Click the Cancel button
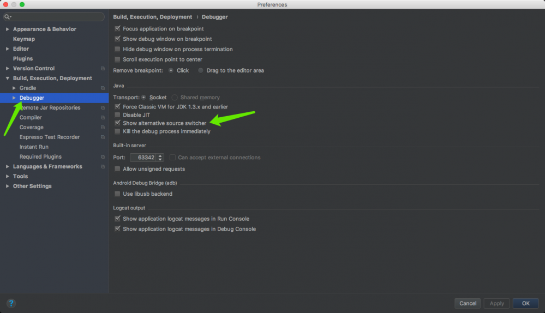Image resolution: width=545 pixels, height=313 pixels. tap(468, 303)
